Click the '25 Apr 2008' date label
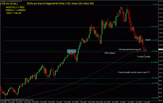 pyautogui.click(x=75, y=102)
